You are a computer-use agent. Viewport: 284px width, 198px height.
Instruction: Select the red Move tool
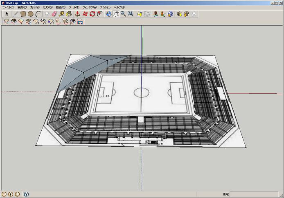click(x=85, y=14)
